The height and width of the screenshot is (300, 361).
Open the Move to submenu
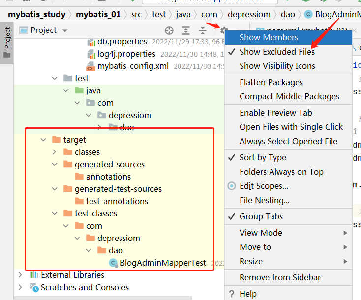click(289, 247)
